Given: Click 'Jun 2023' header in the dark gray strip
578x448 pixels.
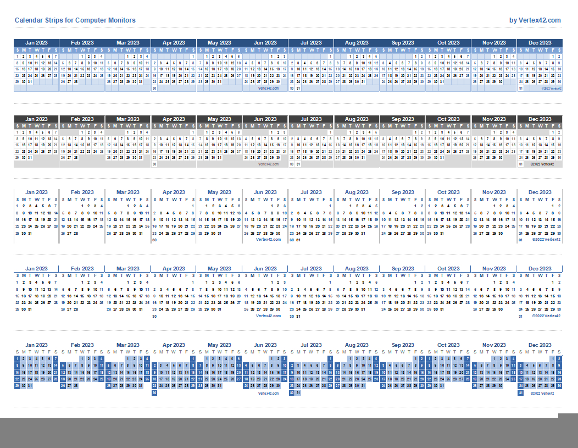Looking at the screenshot, I should [x=265, y=119].
